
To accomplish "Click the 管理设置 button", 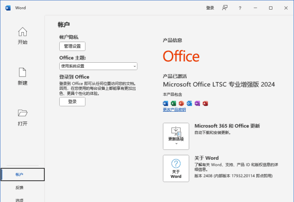I will click(x=73, y=46).
